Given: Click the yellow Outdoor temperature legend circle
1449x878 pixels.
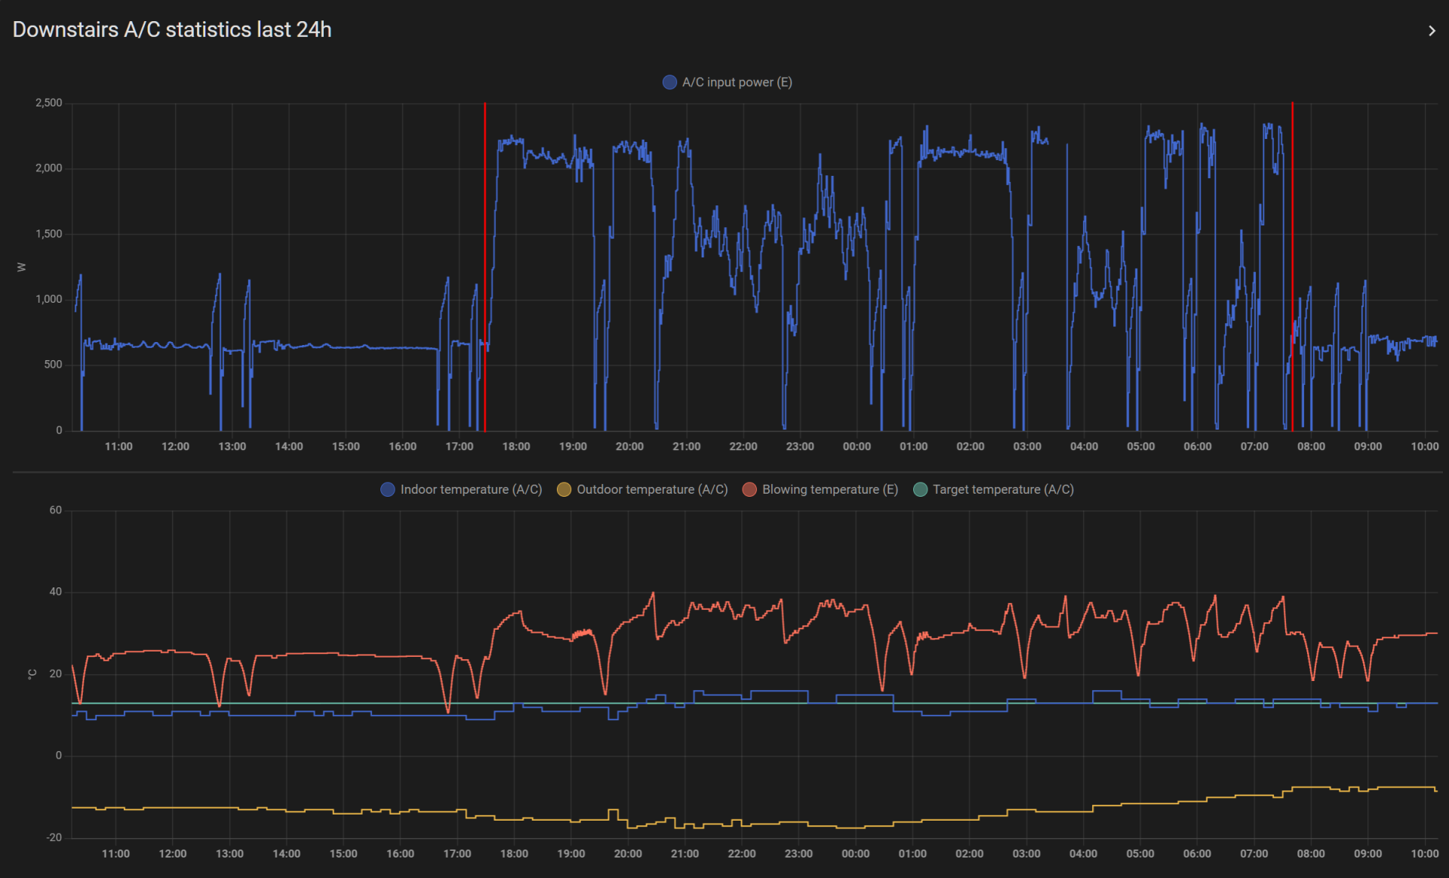Looking at the screenshot, I should 564,489.
